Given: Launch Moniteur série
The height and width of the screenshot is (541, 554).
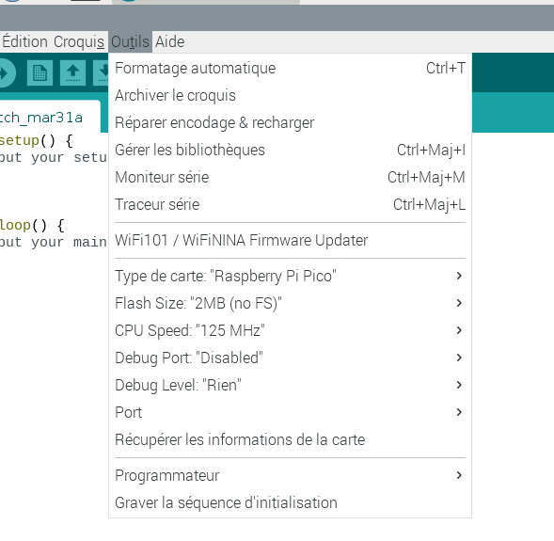Looking at the screenshot, I should (290, 177).
